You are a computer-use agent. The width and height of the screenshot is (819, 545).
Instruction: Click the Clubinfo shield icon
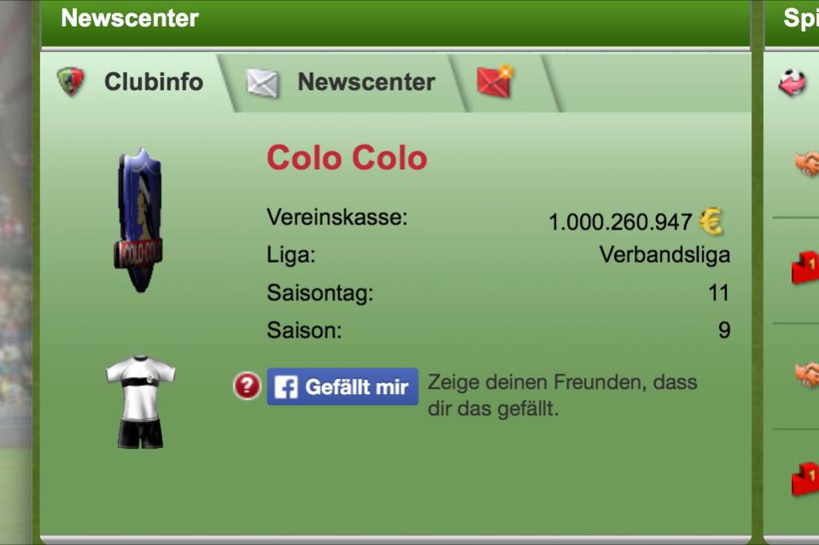(x=70, y=81)
